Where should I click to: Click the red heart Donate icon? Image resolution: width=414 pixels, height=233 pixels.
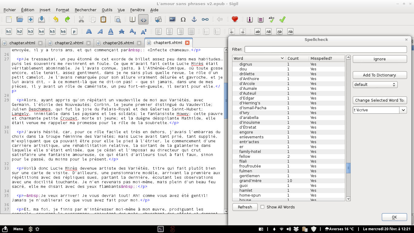click(235, 19)
